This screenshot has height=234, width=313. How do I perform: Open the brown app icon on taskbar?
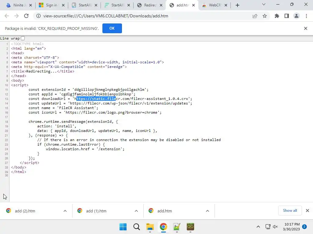pyautogui.click(x=190, y=227)
